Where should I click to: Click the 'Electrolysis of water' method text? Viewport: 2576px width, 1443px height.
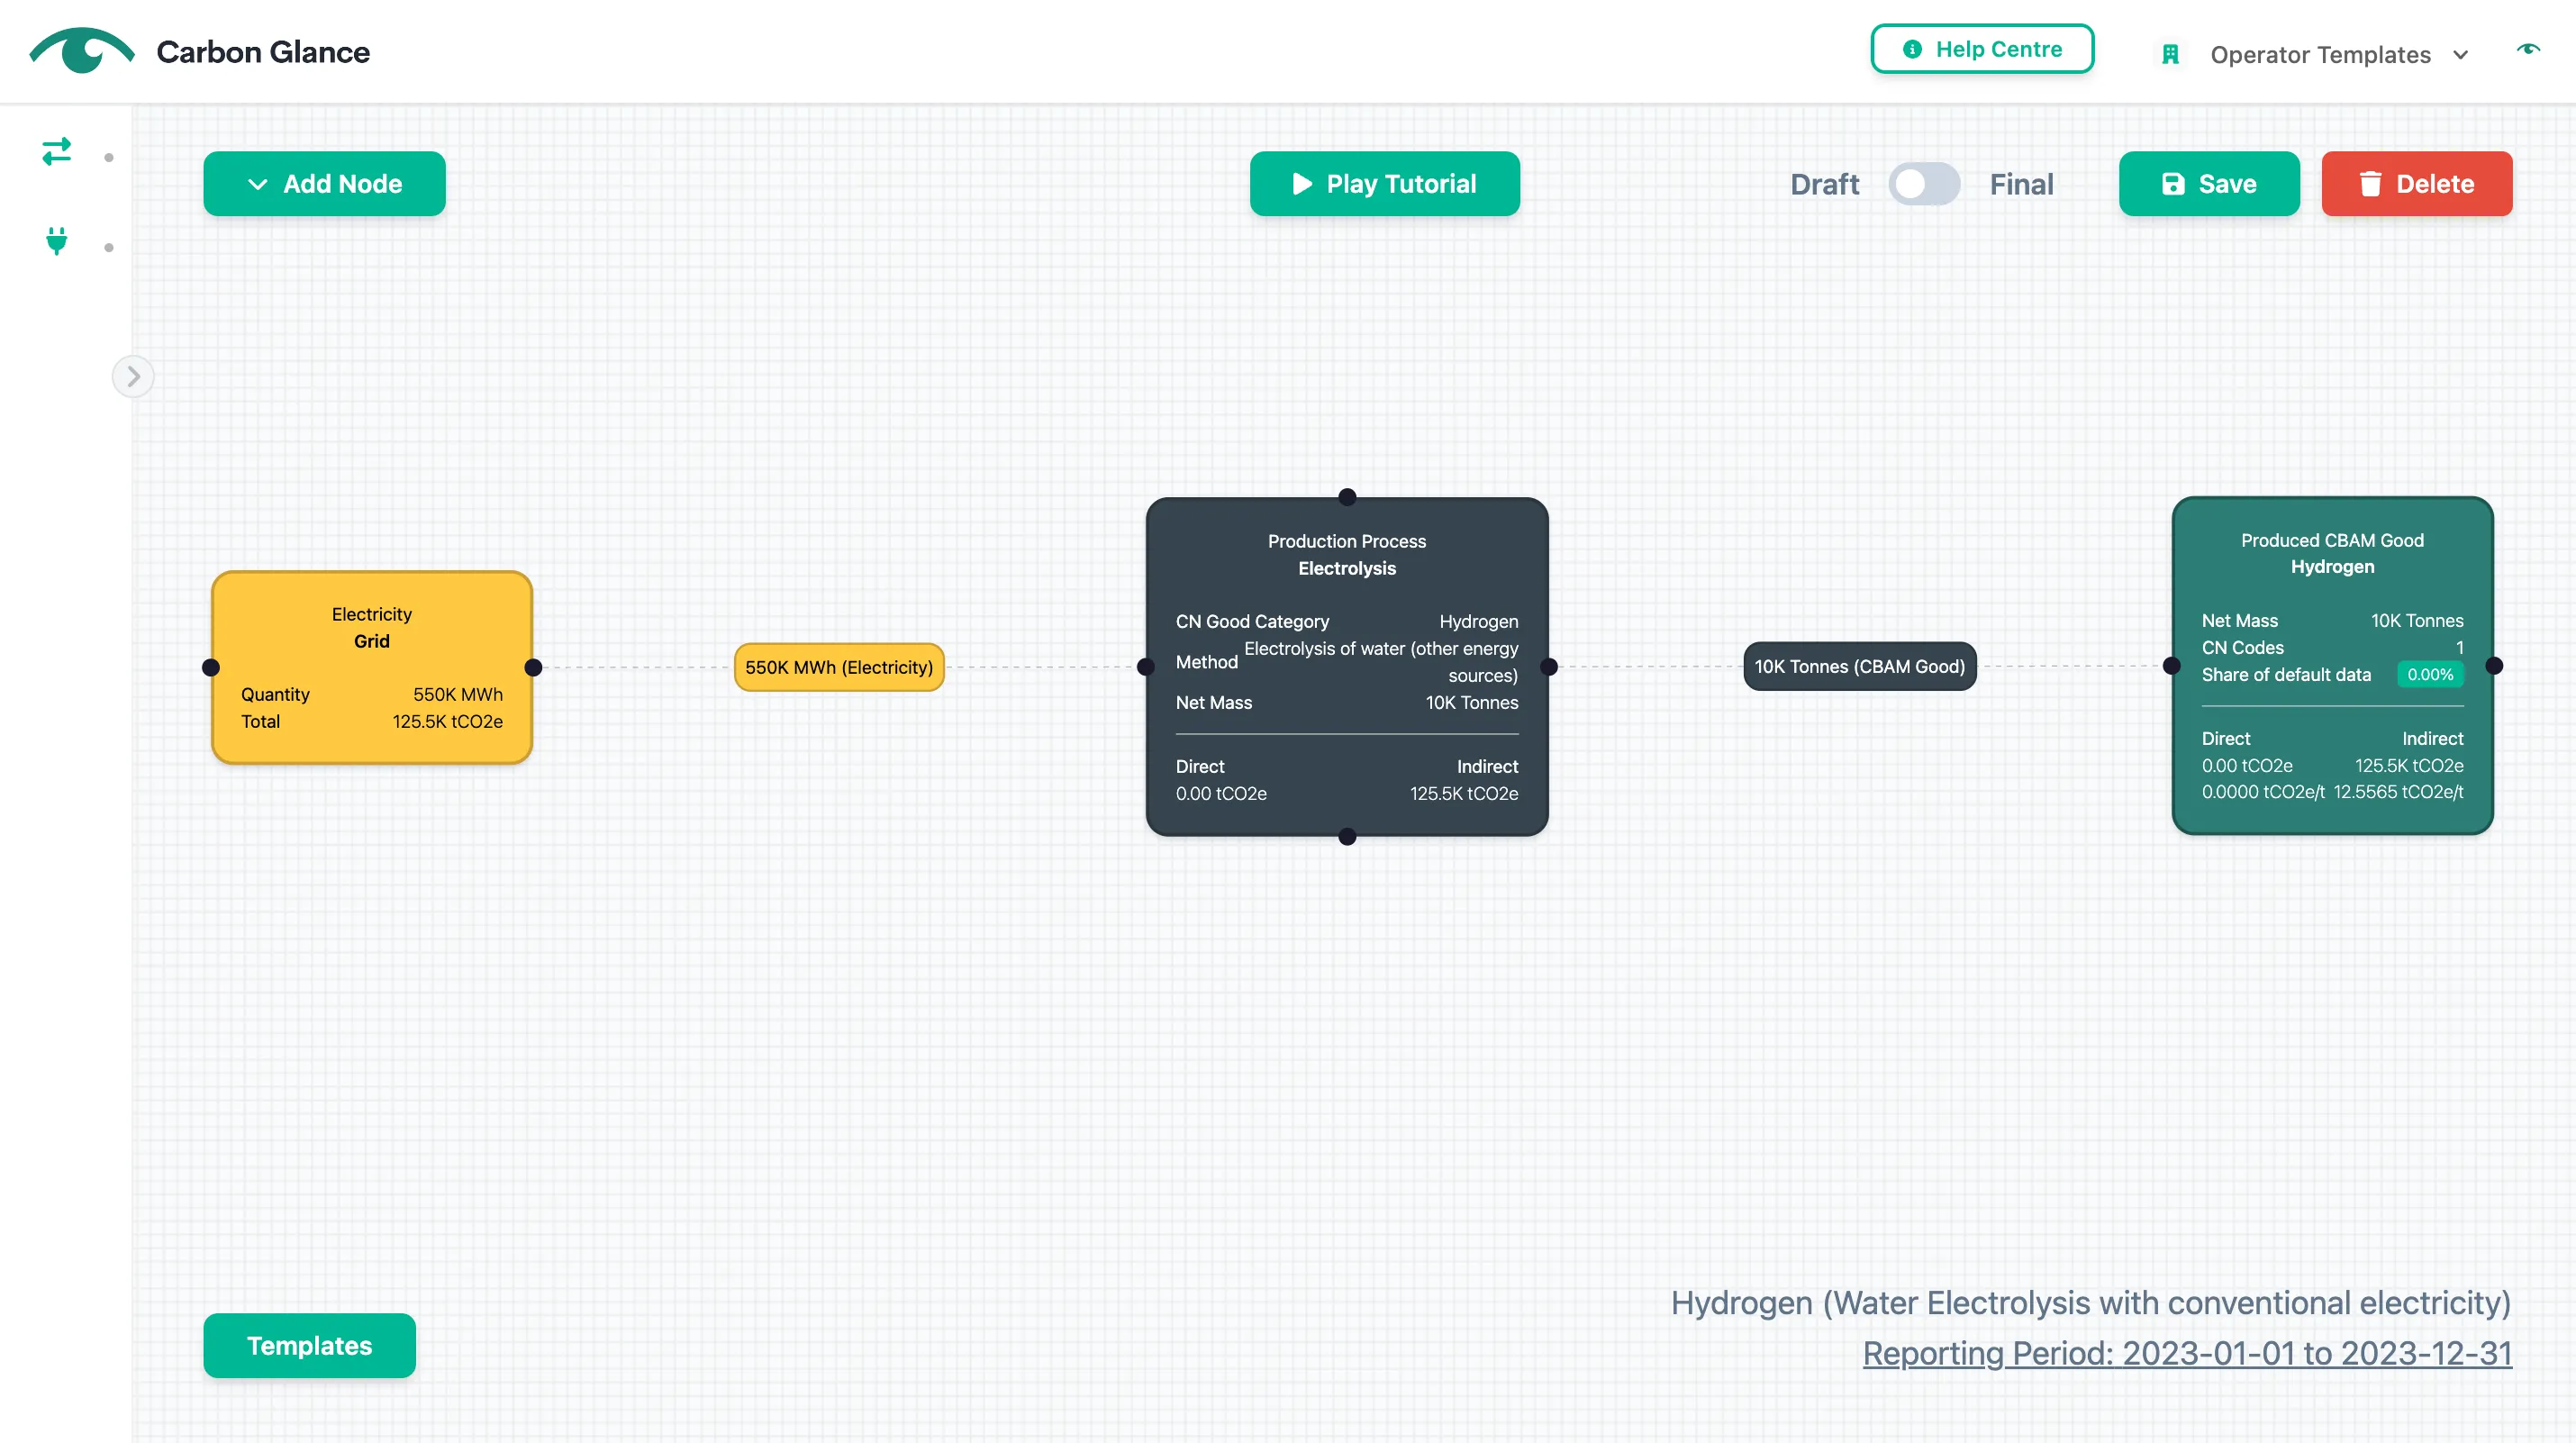click(x=1381, y=662)
